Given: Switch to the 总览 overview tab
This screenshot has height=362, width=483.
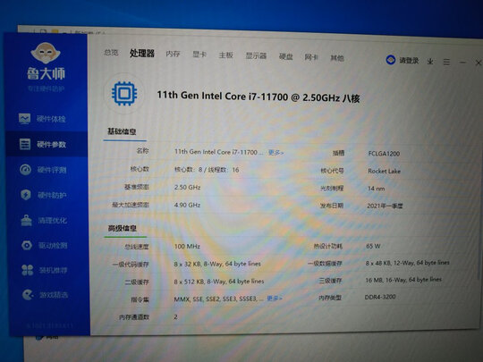Looking at the screenshot, I should coord(111,53).
